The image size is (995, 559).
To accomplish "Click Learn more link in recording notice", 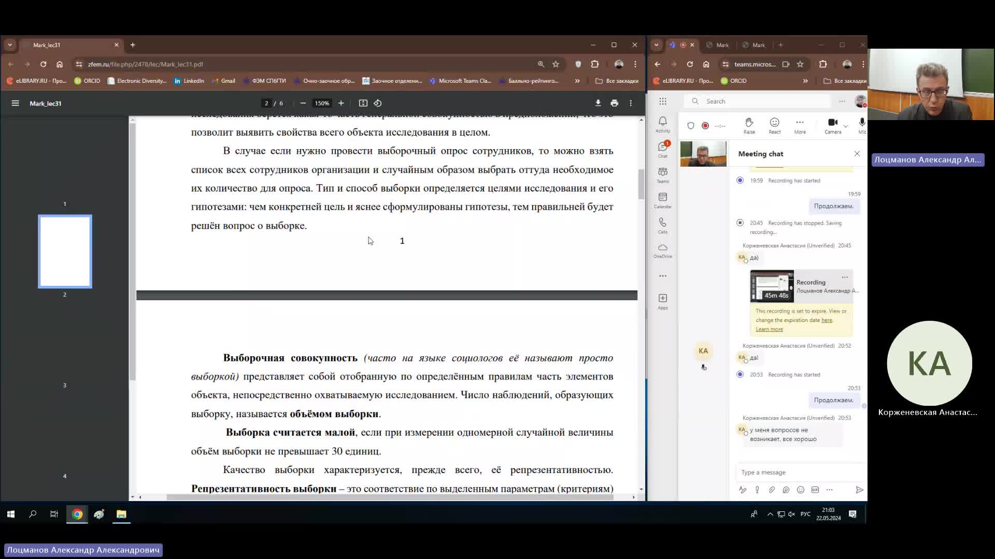I will click(769, 329).
